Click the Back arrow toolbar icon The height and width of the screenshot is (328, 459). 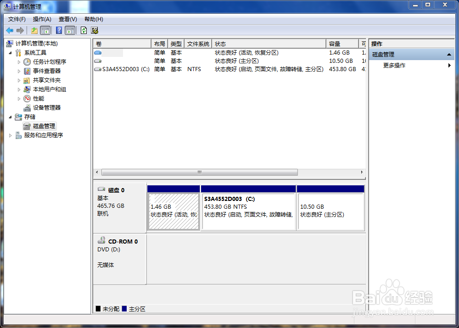[x=10, y=30]
